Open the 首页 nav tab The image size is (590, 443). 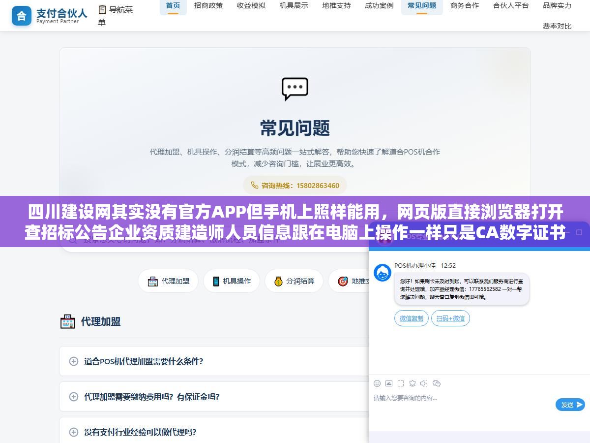click(173, 6)
